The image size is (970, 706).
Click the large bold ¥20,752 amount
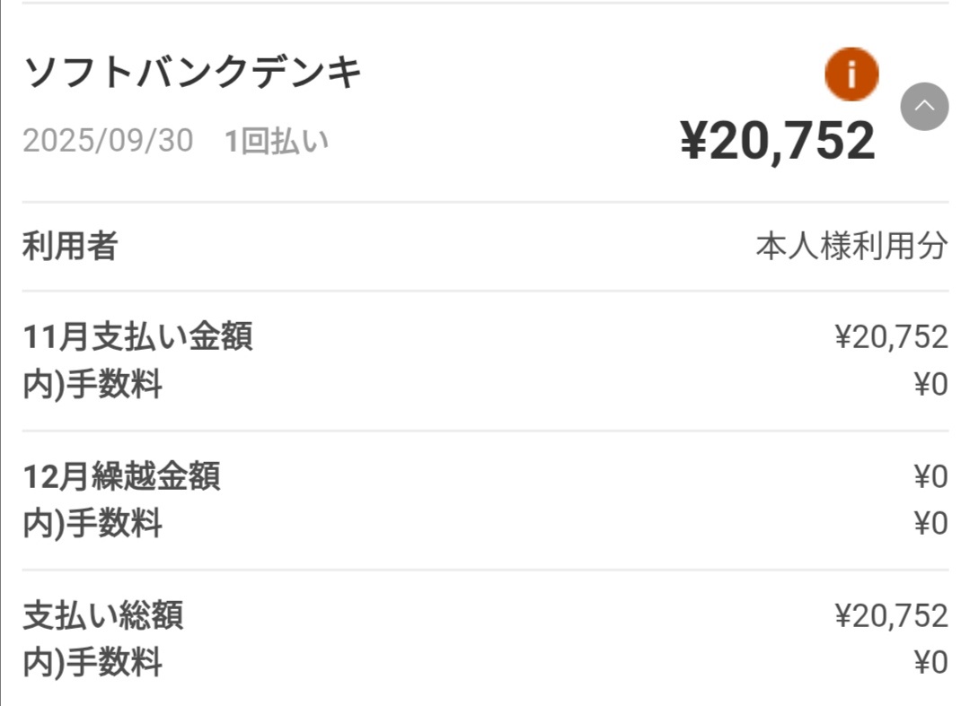click(777, 141)
